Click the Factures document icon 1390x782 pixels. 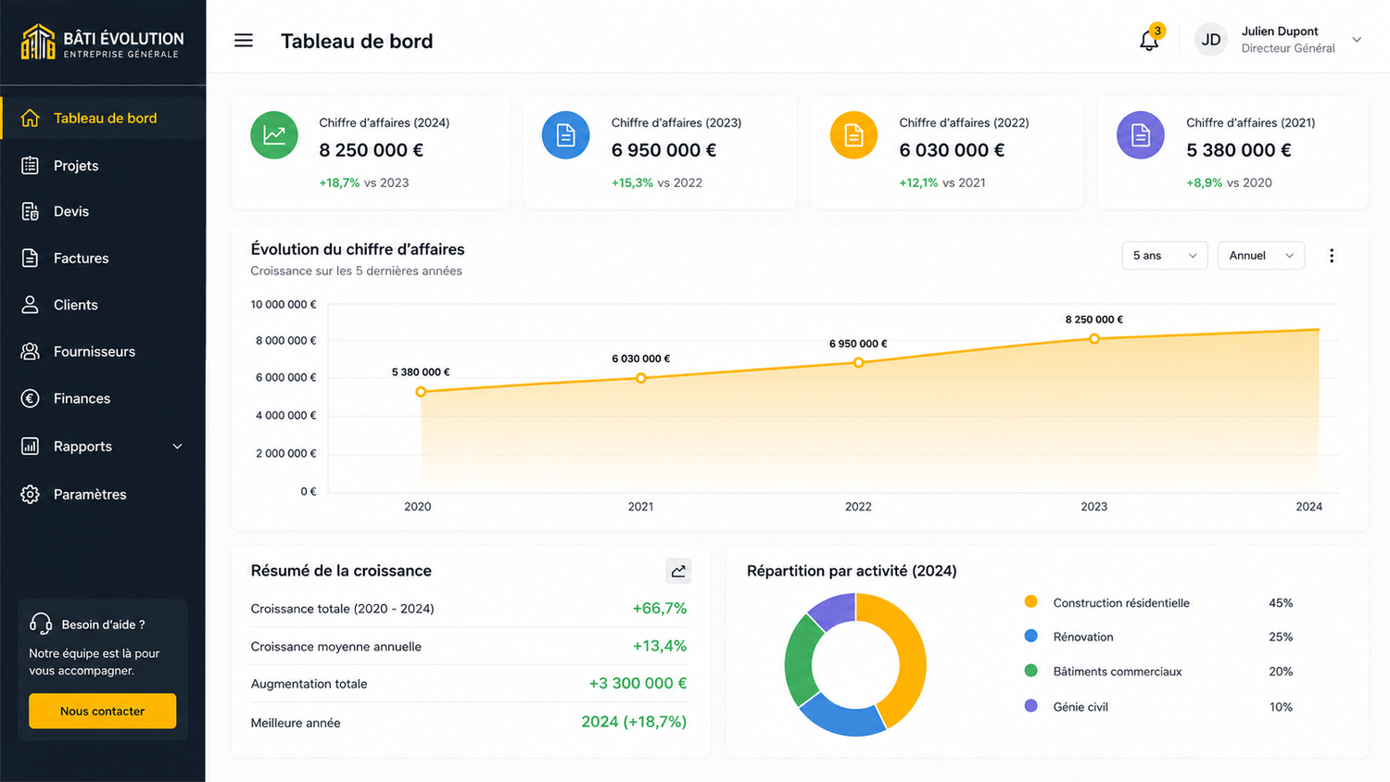tap(31, 258)
